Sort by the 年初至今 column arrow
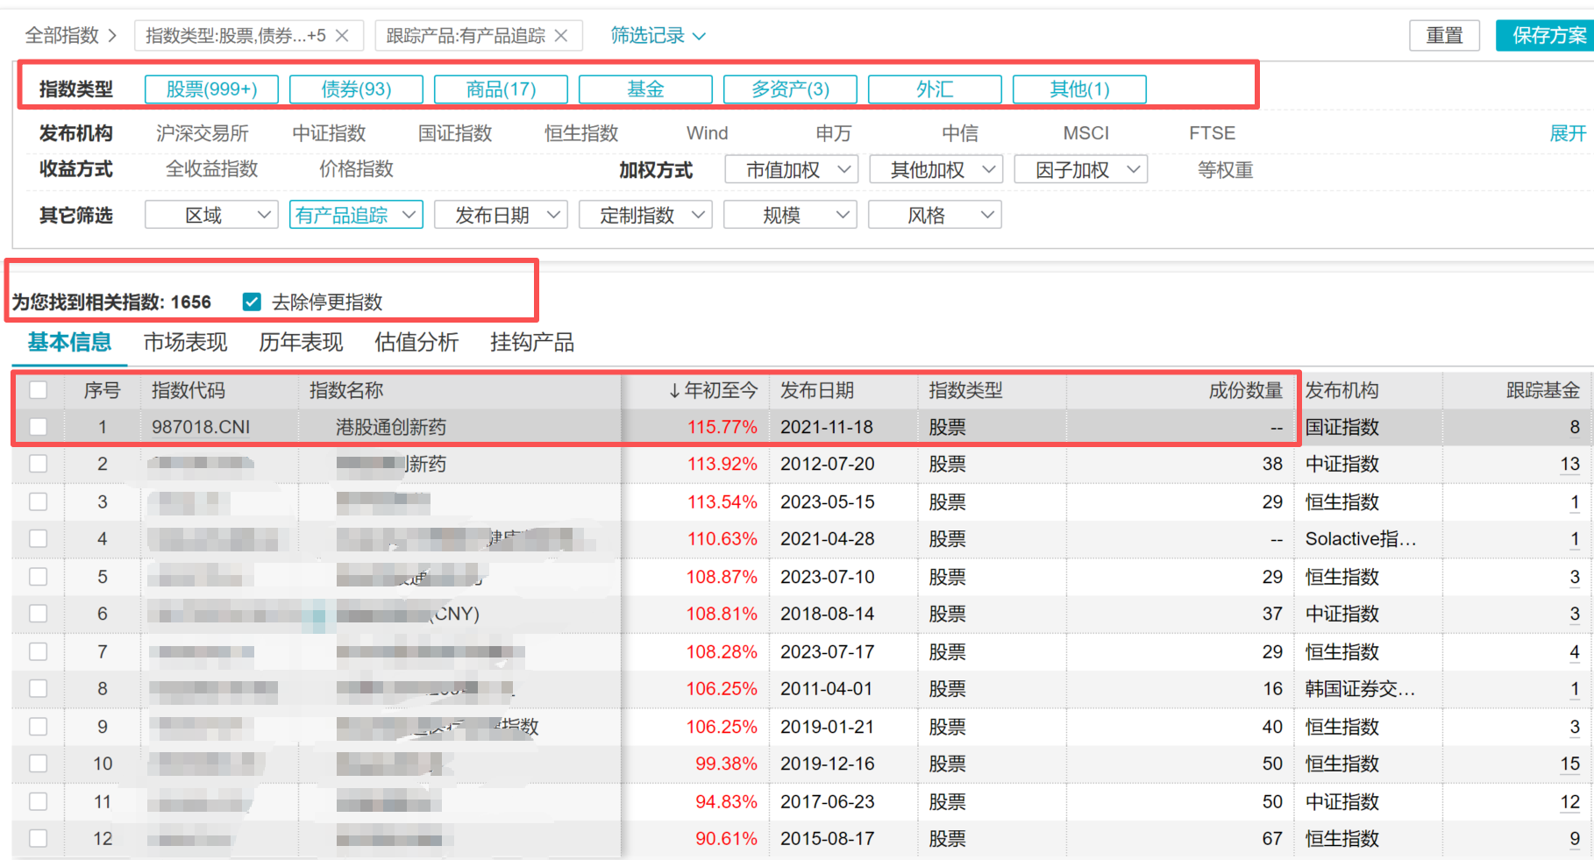1594x860 pixels. point(673,391)
